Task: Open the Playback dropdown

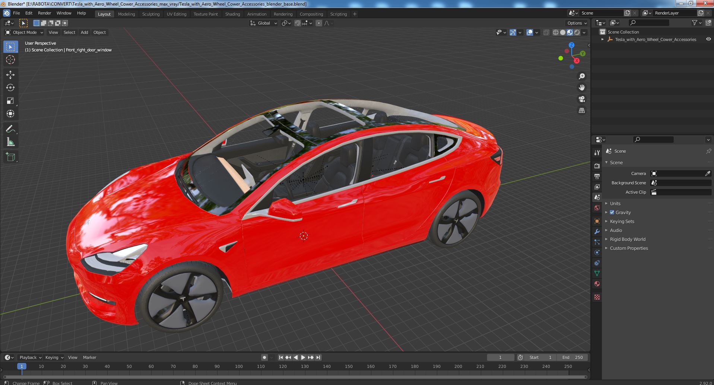Action: (31, 357)
